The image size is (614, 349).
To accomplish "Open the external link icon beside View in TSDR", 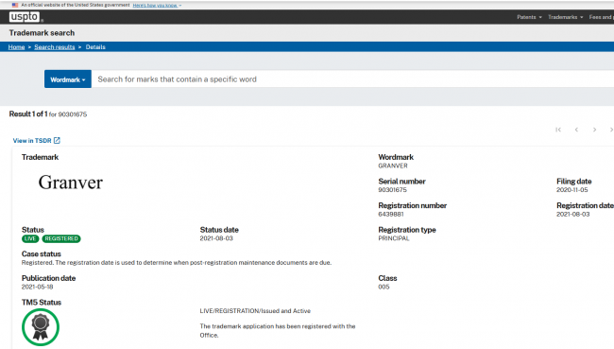I will 57,140.
